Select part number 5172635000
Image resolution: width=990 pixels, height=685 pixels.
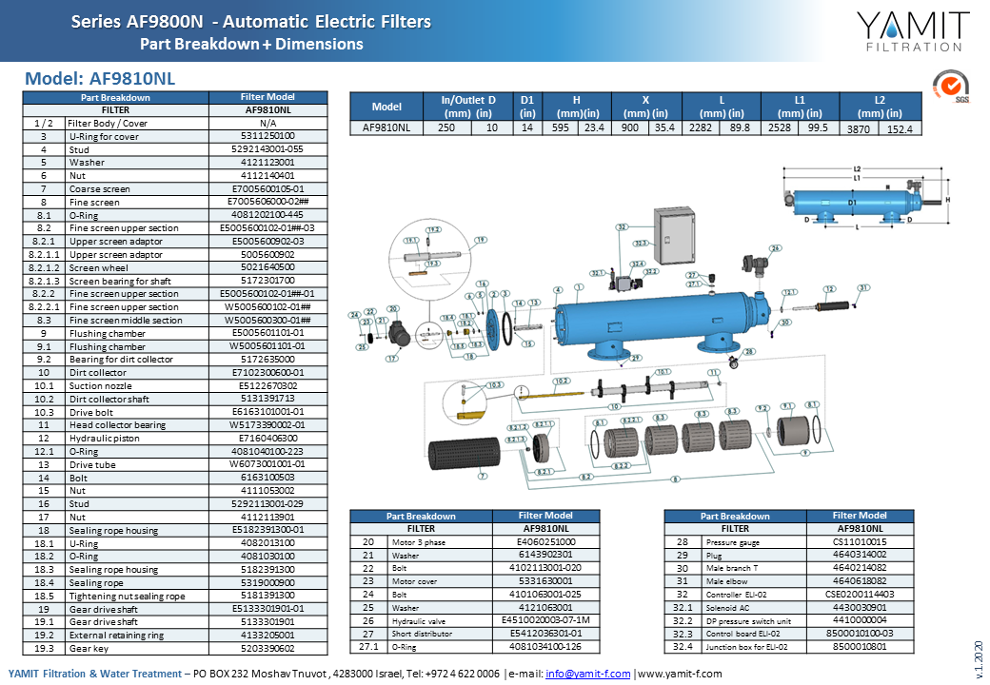coord(267,360)
